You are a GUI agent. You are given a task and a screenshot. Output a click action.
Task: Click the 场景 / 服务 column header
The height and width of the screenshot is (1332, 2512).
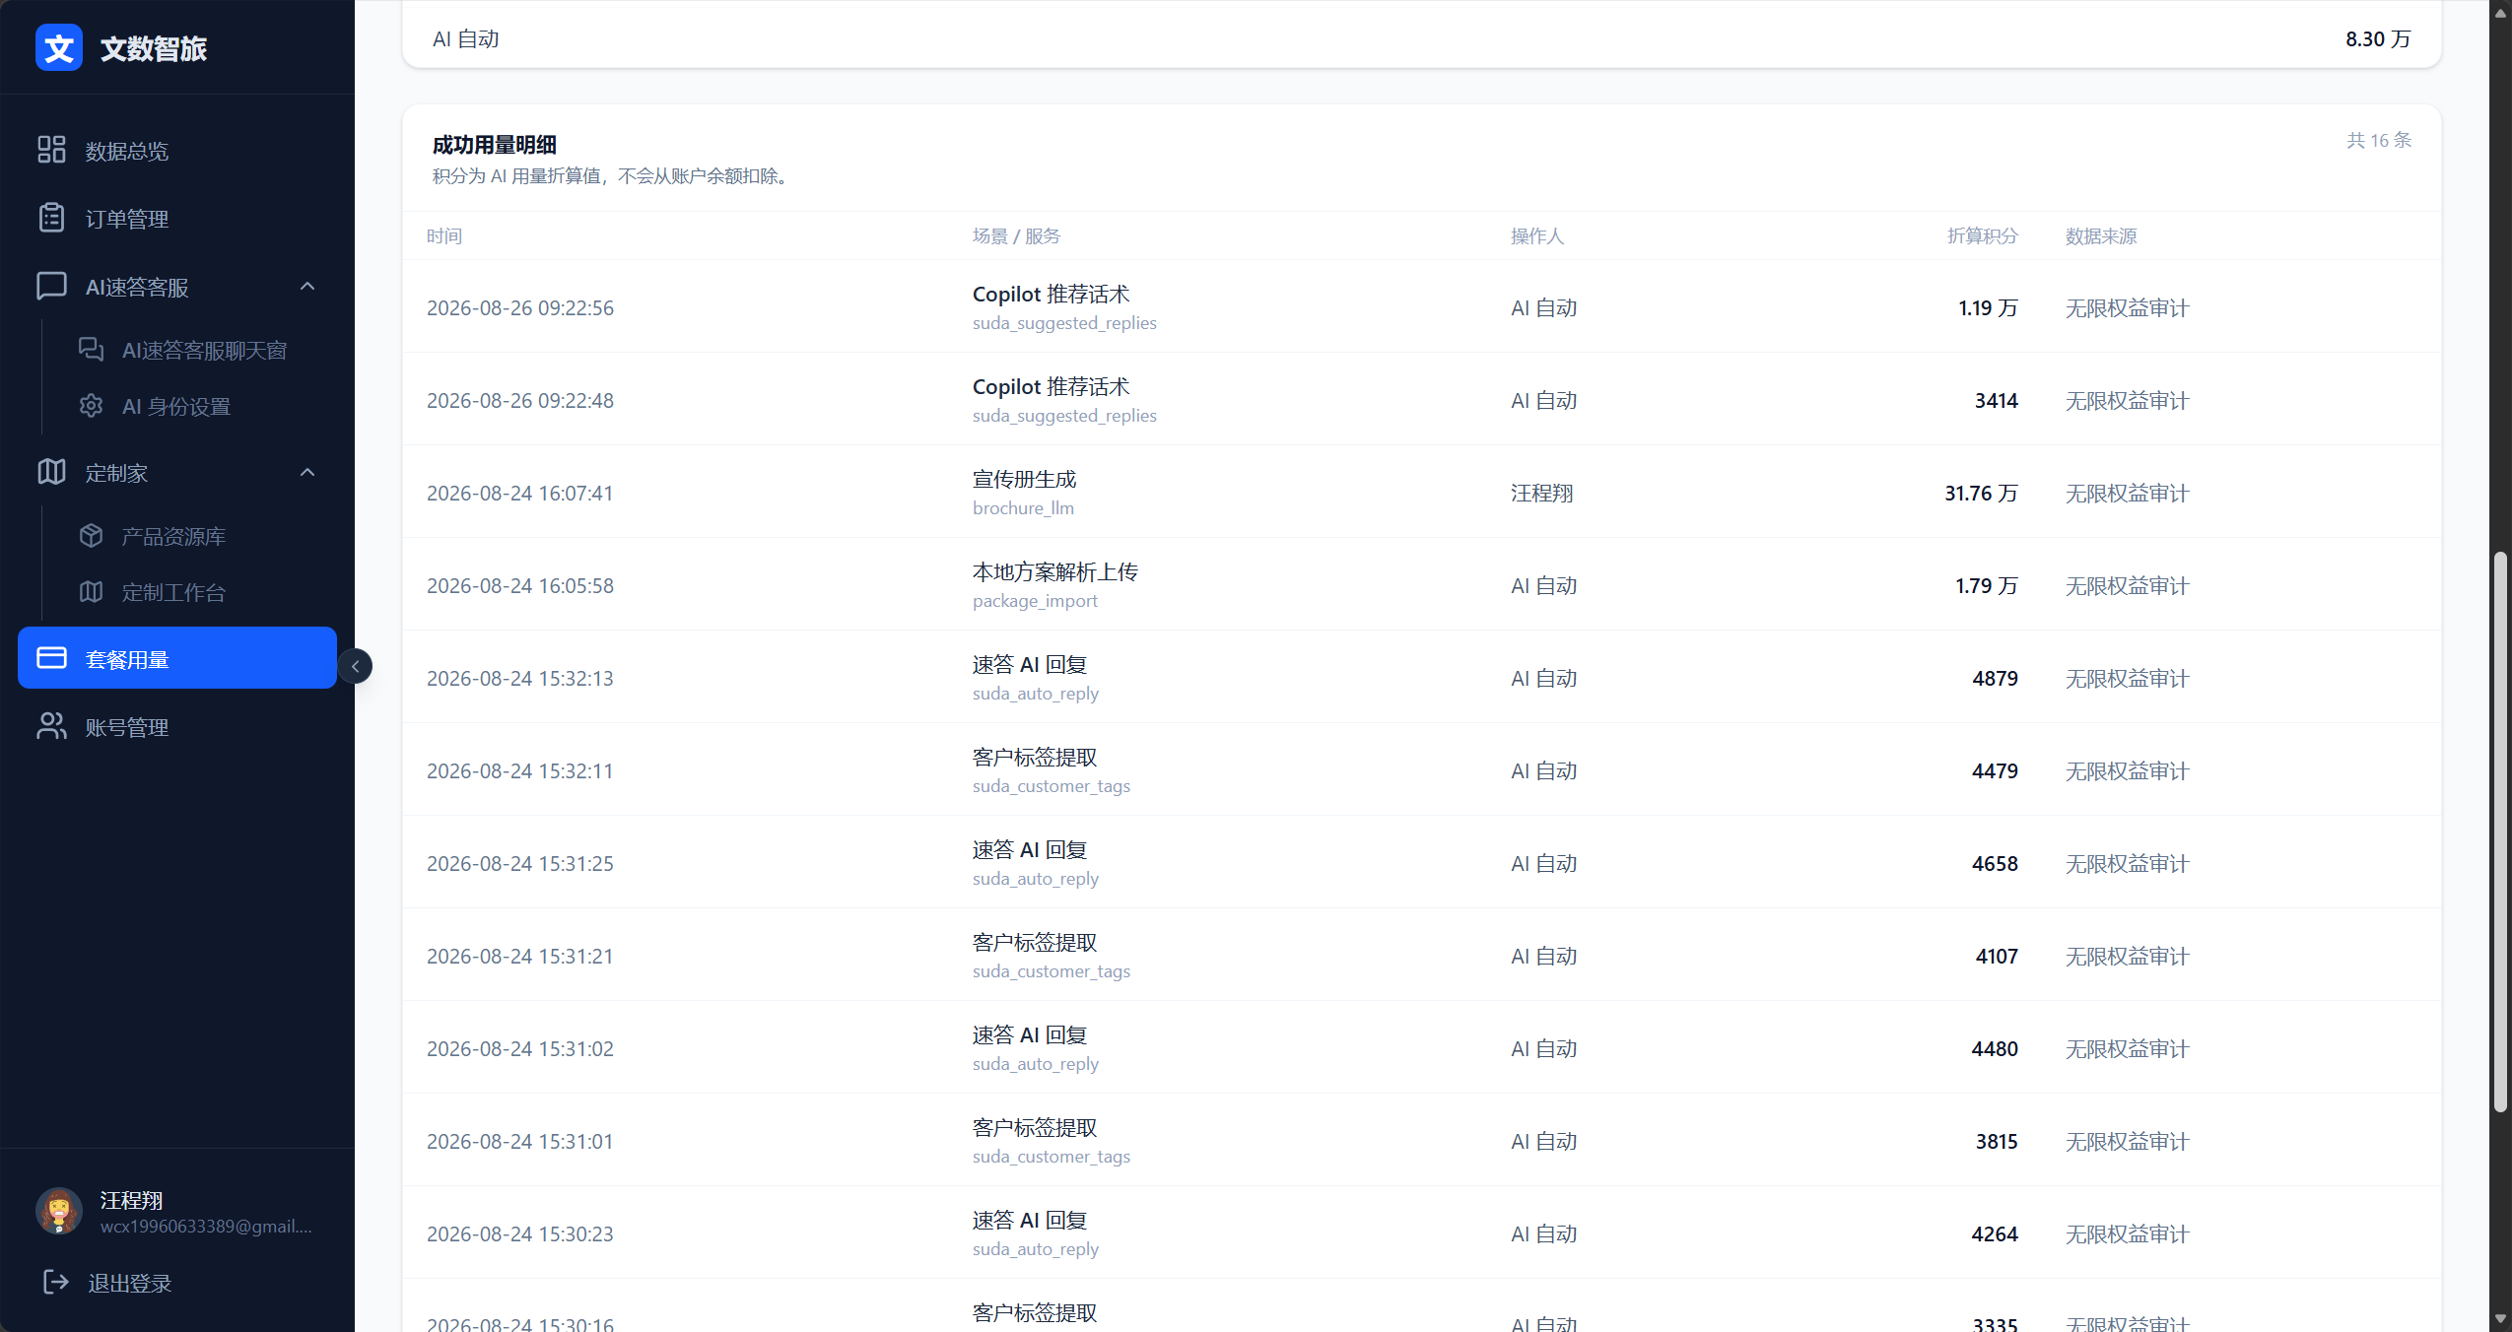[1016, 235]
